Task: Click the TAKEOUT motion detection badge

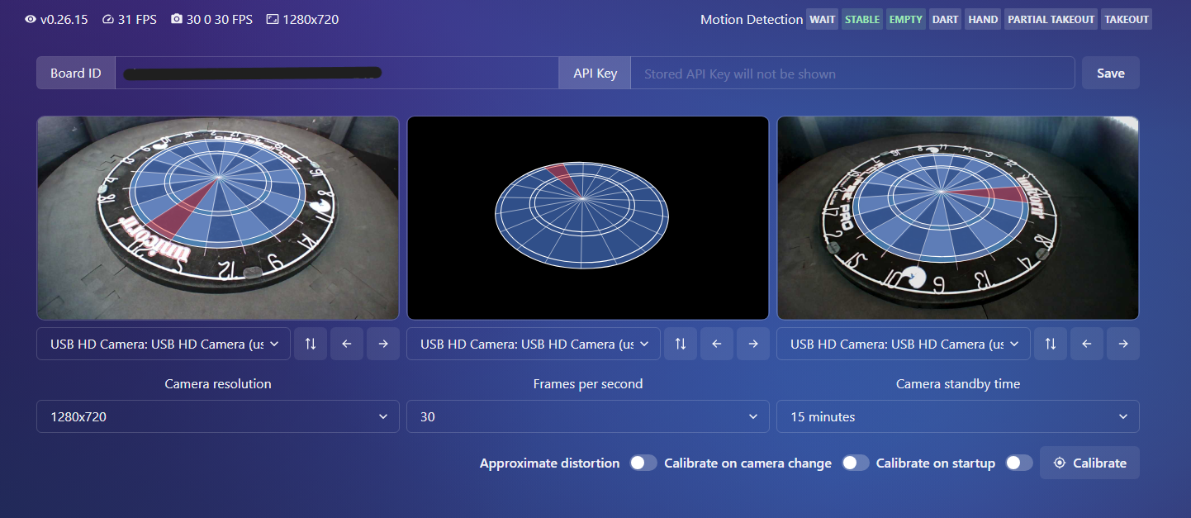Action: pyautogui.click(x=1127, y=19)
